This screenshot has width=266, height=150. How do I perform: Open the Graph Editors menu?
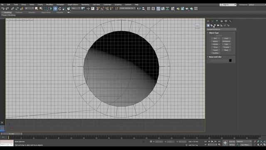(x=73, y=5)
